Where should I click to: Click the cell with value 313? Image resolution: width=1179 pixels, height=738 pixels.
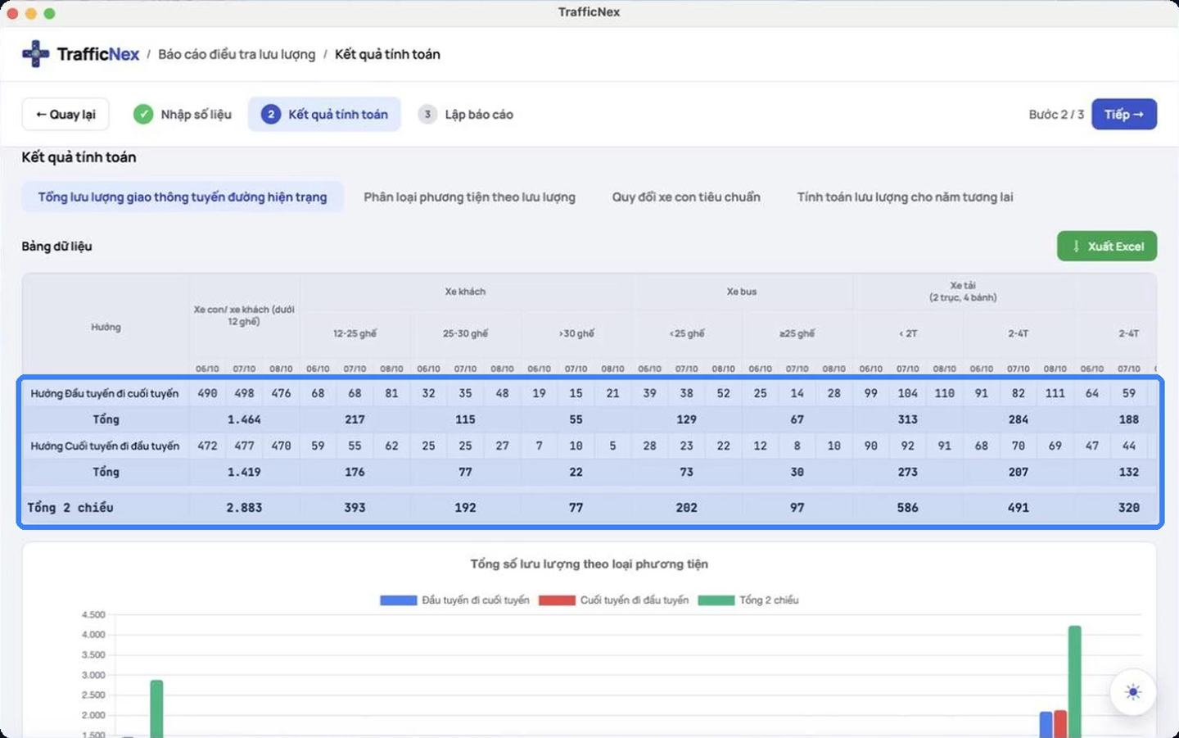tap(907, 419)
